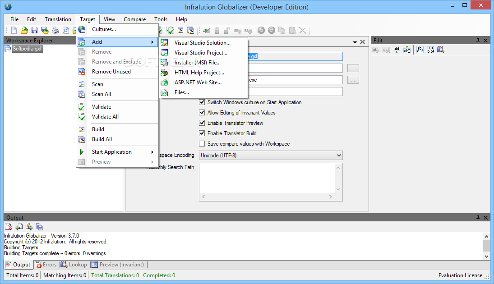Screen dimensions: 494x284
Task: Toggle Switch Windows culture on Start Application checkbox
Action: [x=202, y=102]
